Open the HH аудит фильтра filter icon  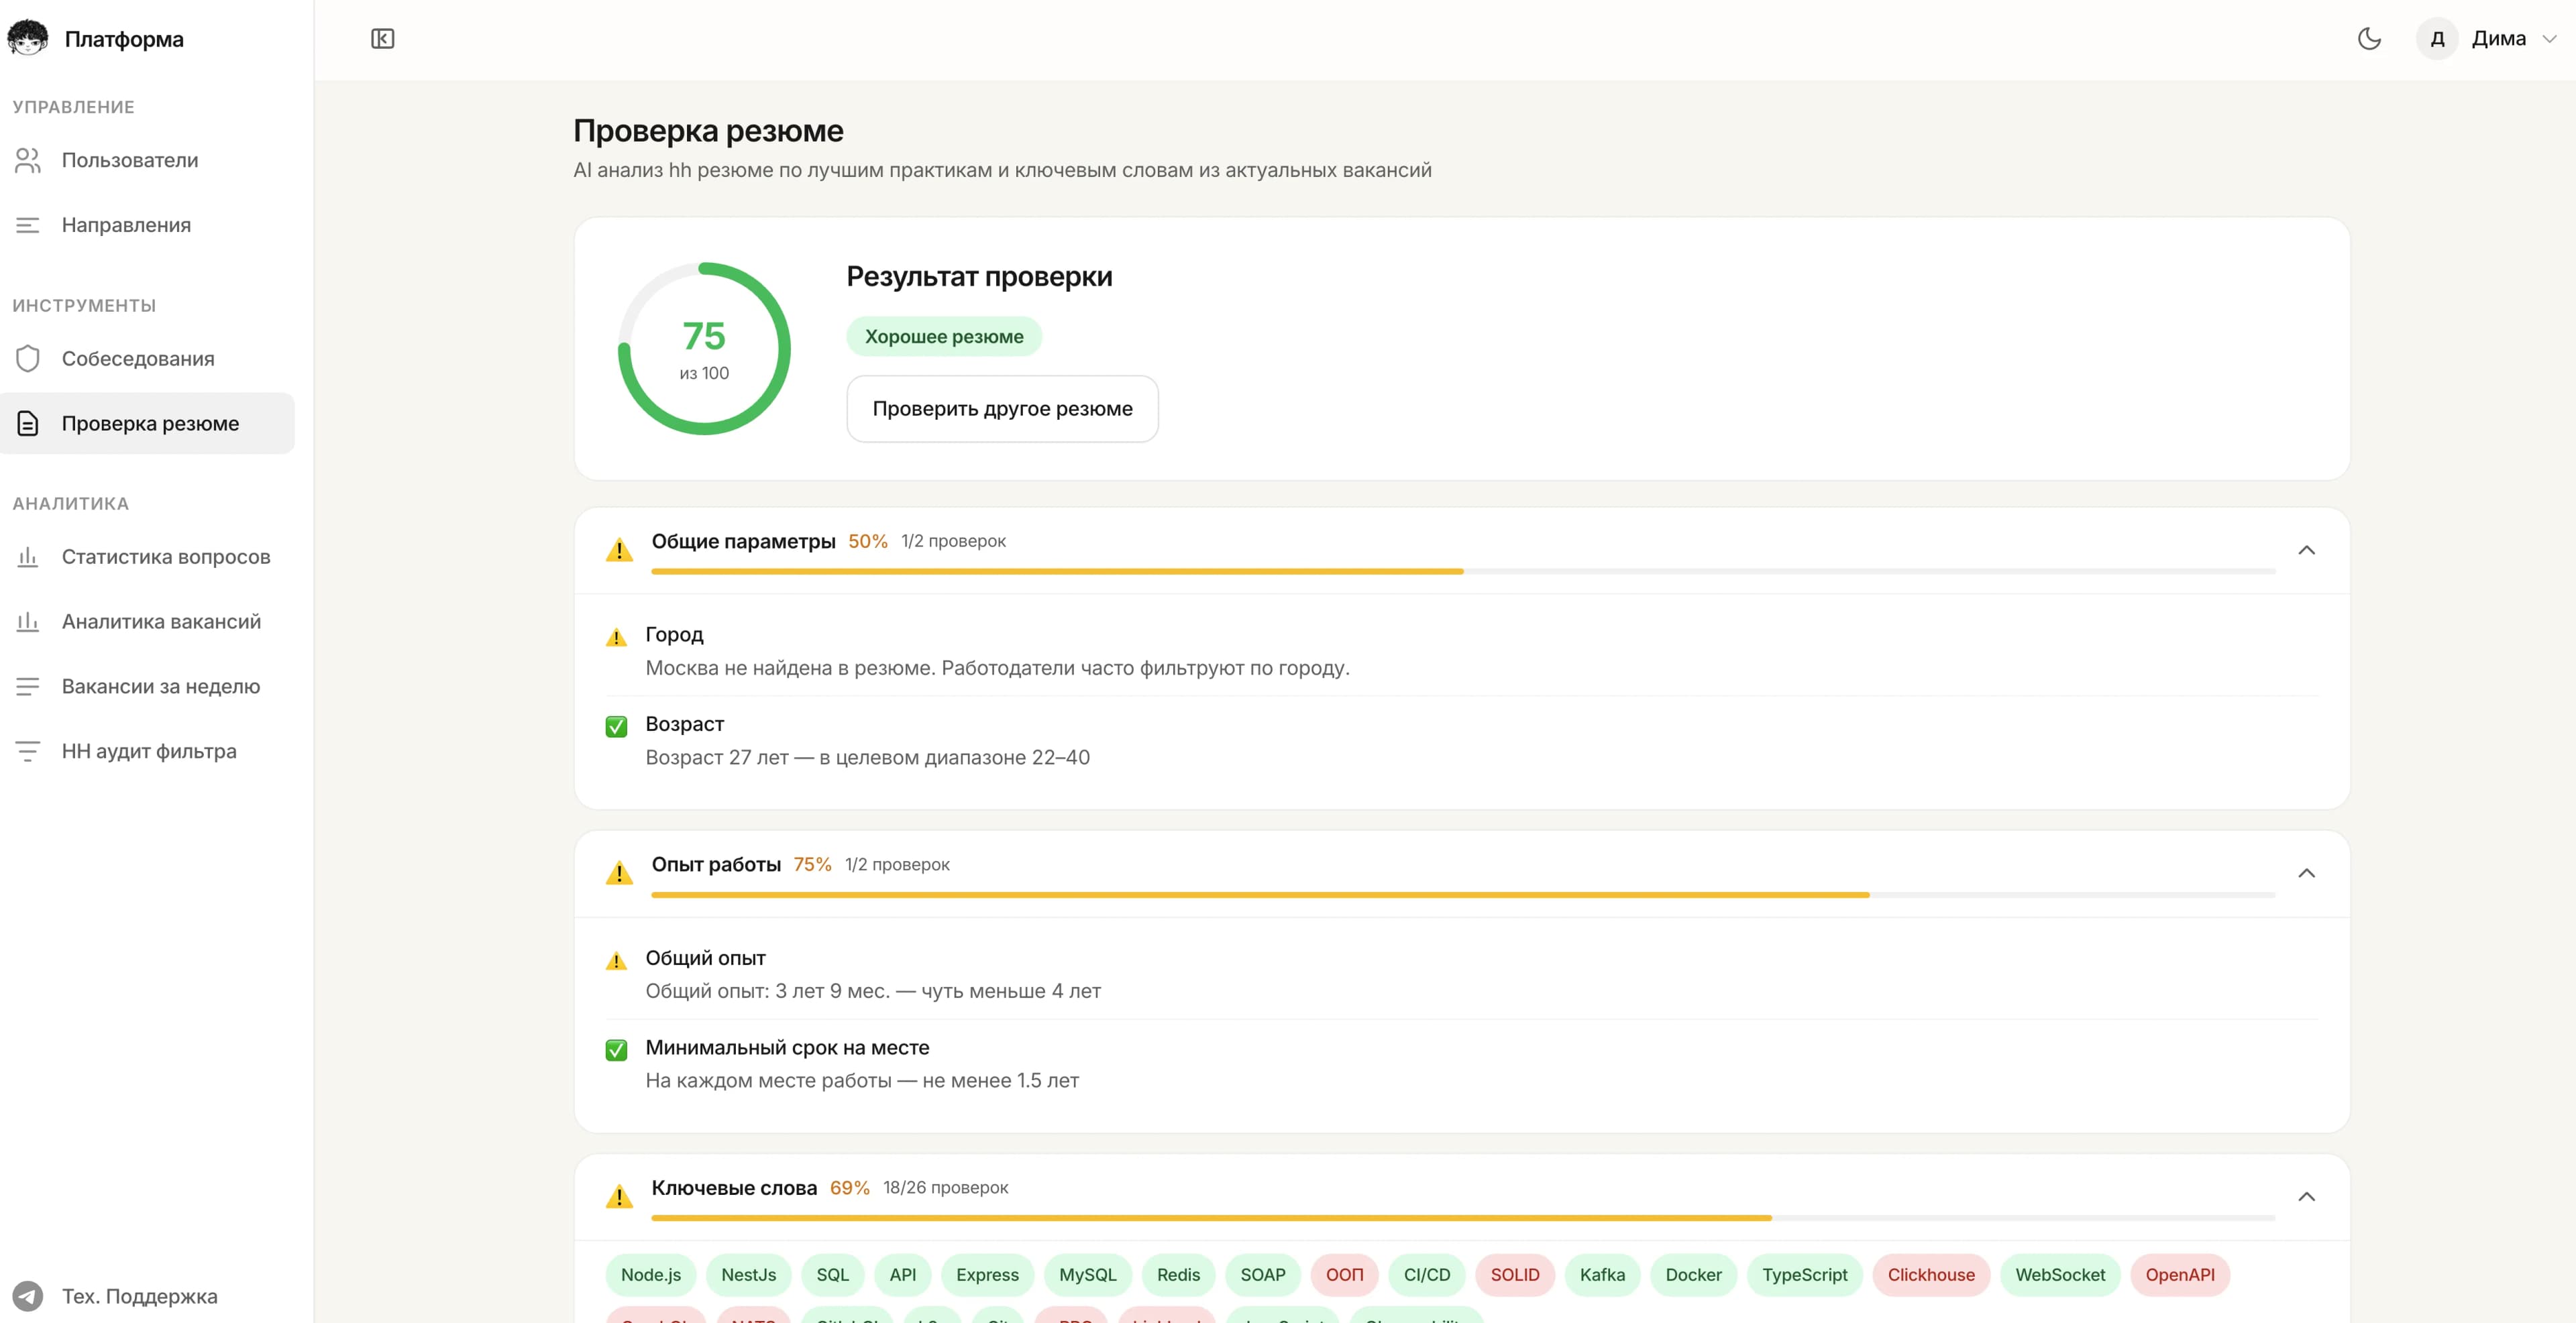[27, 750]
